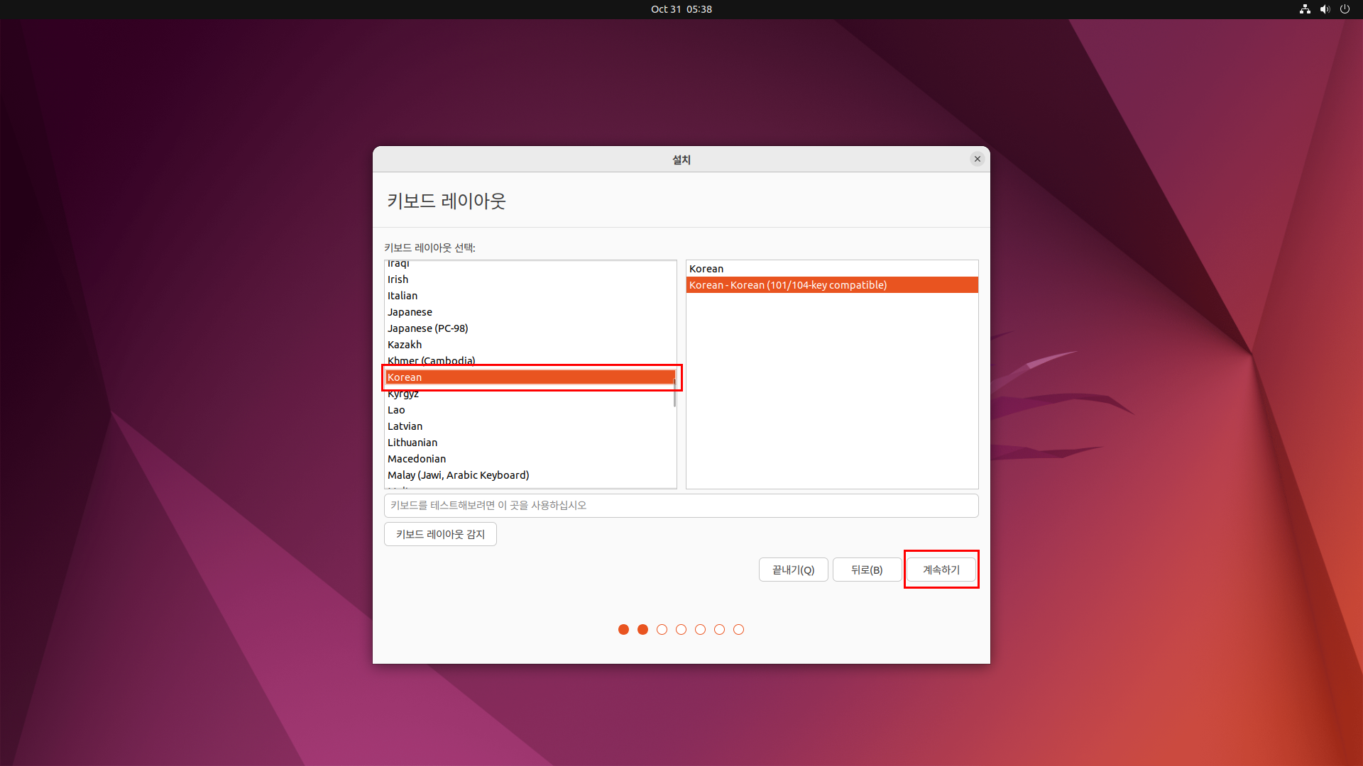1363x766 pixels.
Task: Pick Malay (Jawi, Arabic Keyboard) layout
Action: pyautogui.click(x=458, y=475)
